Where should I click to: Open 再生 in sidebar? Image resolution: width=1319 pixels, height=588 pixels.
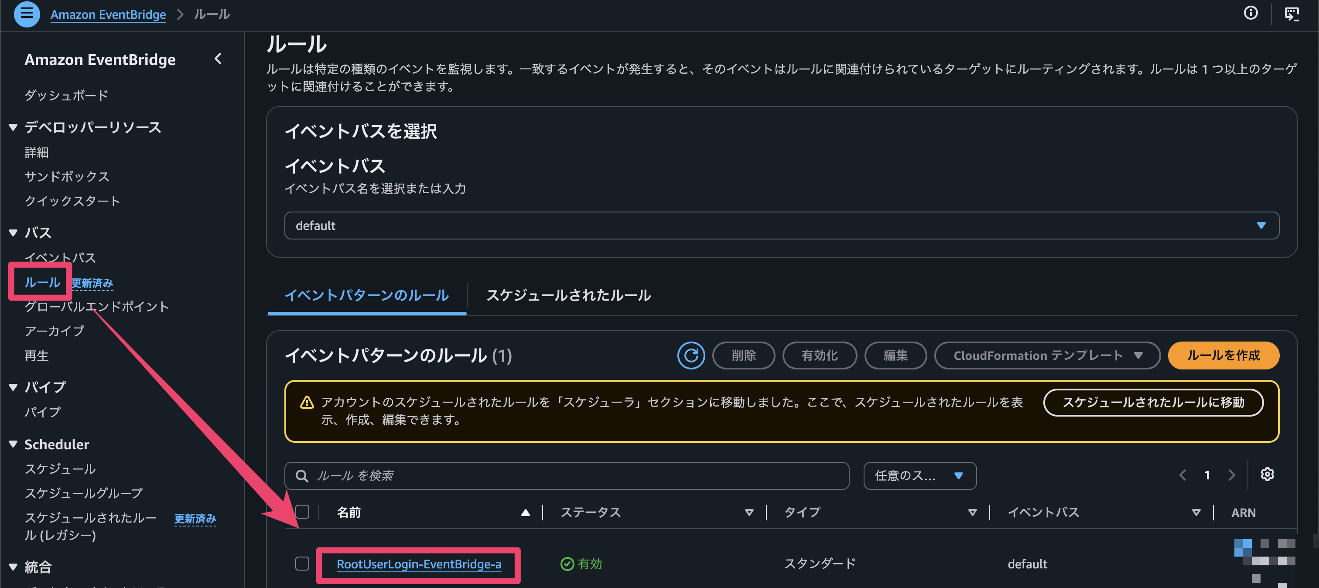36,356
